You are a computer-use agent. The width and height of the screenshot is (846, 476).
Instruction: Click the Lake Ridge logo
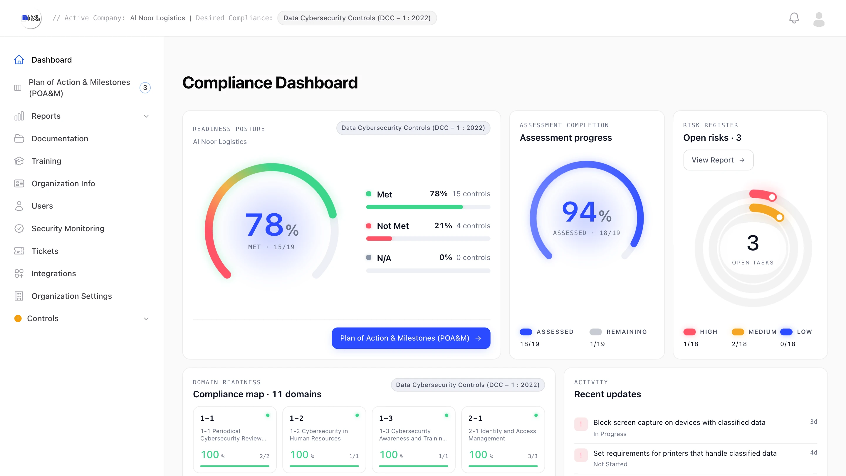click(x=31, y=18)
